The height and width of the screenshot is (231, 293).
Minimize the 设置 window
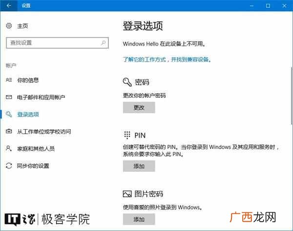(251, 6)
